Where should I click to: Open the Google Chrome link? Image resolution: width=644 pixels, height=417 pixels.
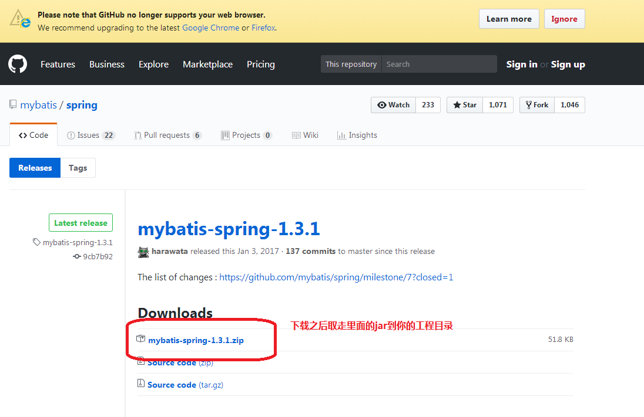pyautogui.click(x=211, y=28)
